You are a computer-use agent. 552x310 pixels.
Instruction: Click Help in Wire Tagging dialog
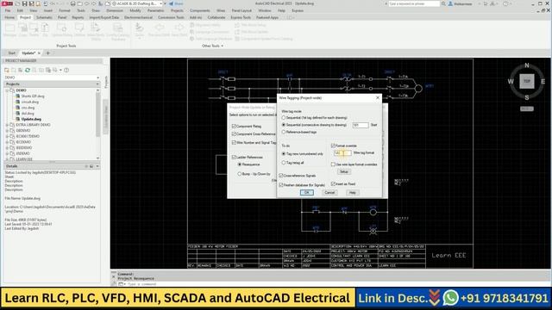tap(353, 193)
